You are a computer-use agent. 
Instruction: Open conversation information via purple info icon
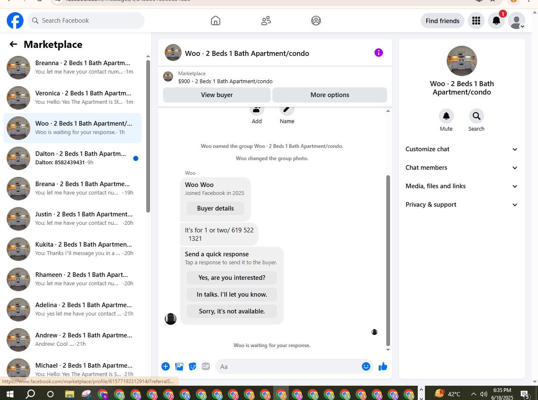[379, 53]
